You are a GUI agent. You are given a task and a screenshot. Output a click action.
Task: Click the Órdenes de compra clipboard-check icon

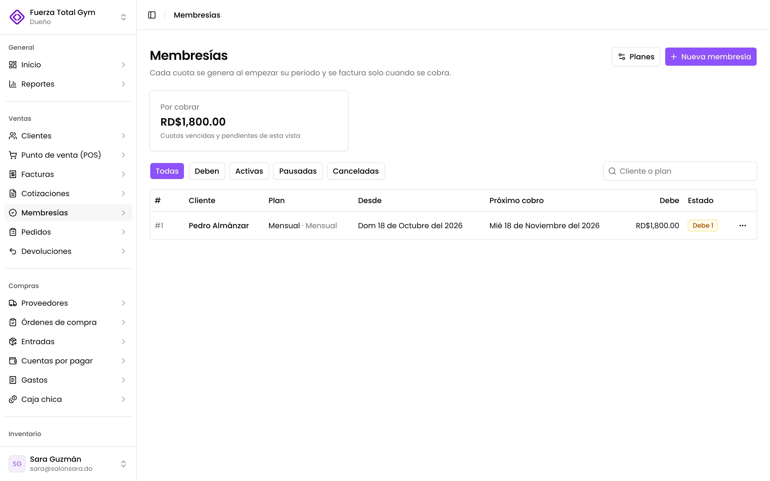click(x=13, y=322)
